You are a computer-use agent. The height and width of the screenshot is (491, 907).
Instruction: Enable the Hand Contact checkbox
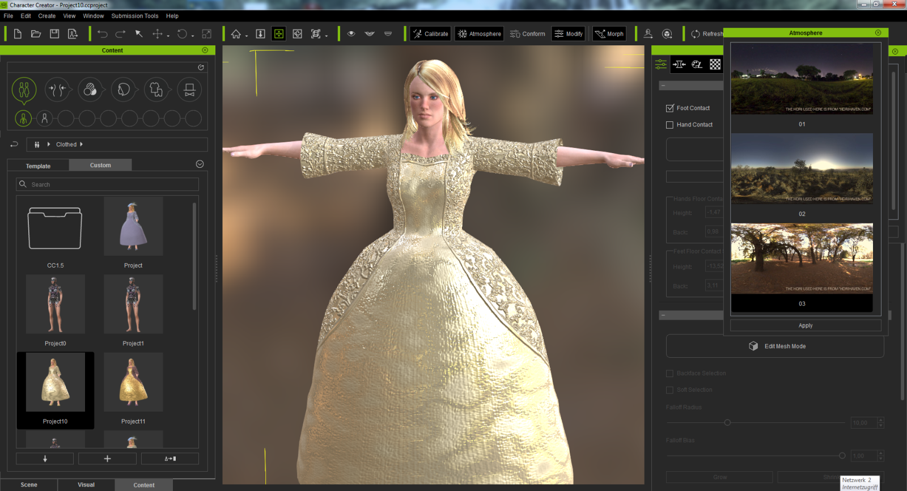[x=669, y=125]
